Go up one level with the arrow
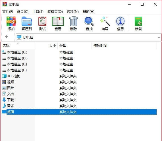Image resolution: width=162 pixels, height=141 pixels. click(x=7, y=37)
